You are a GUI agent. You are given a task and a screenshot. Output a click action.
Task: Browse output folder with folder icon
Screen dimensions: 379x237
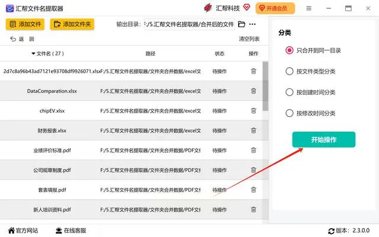[242, 24]
